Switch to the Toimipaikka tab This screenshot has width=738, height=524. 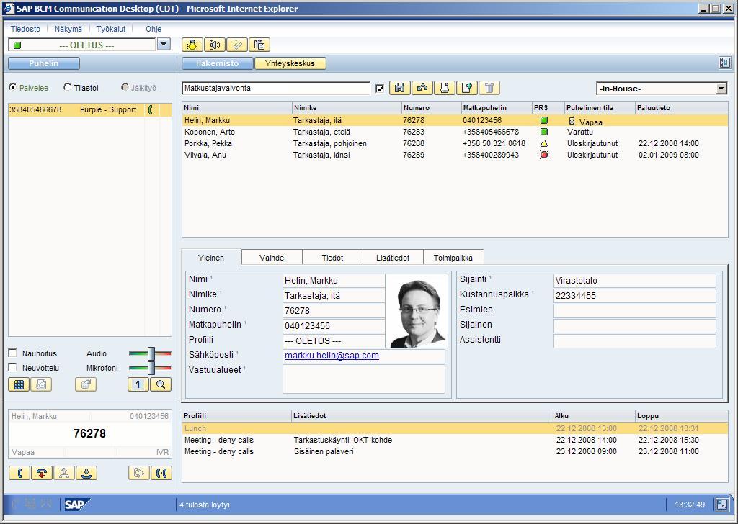(x=453, y=258)
